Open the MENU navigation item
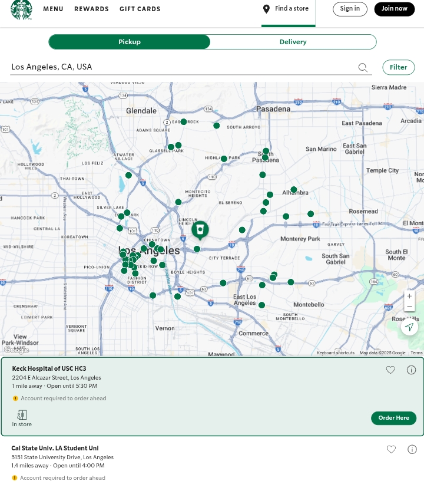This screenshot has width=424, height=494. coord(53,9)
